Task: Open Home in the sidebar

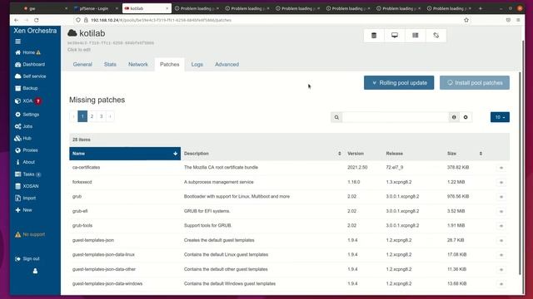Action: pyautogui.click(x=27, y=52)
